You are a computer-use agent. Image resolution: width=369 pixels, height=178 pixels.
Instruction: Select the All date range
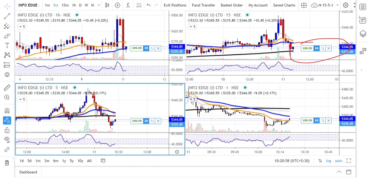coord(89,161)
